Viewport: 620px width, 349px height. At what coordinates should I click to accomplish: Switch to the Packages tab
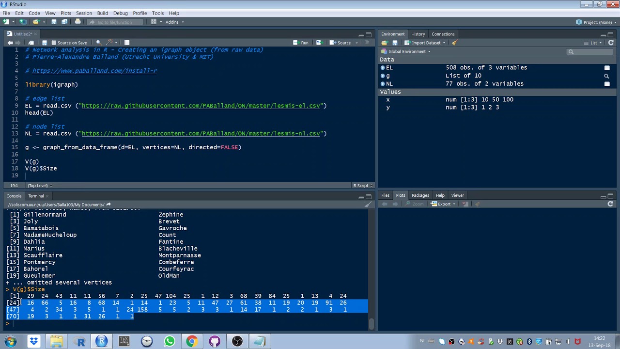[x=420, y=195]
